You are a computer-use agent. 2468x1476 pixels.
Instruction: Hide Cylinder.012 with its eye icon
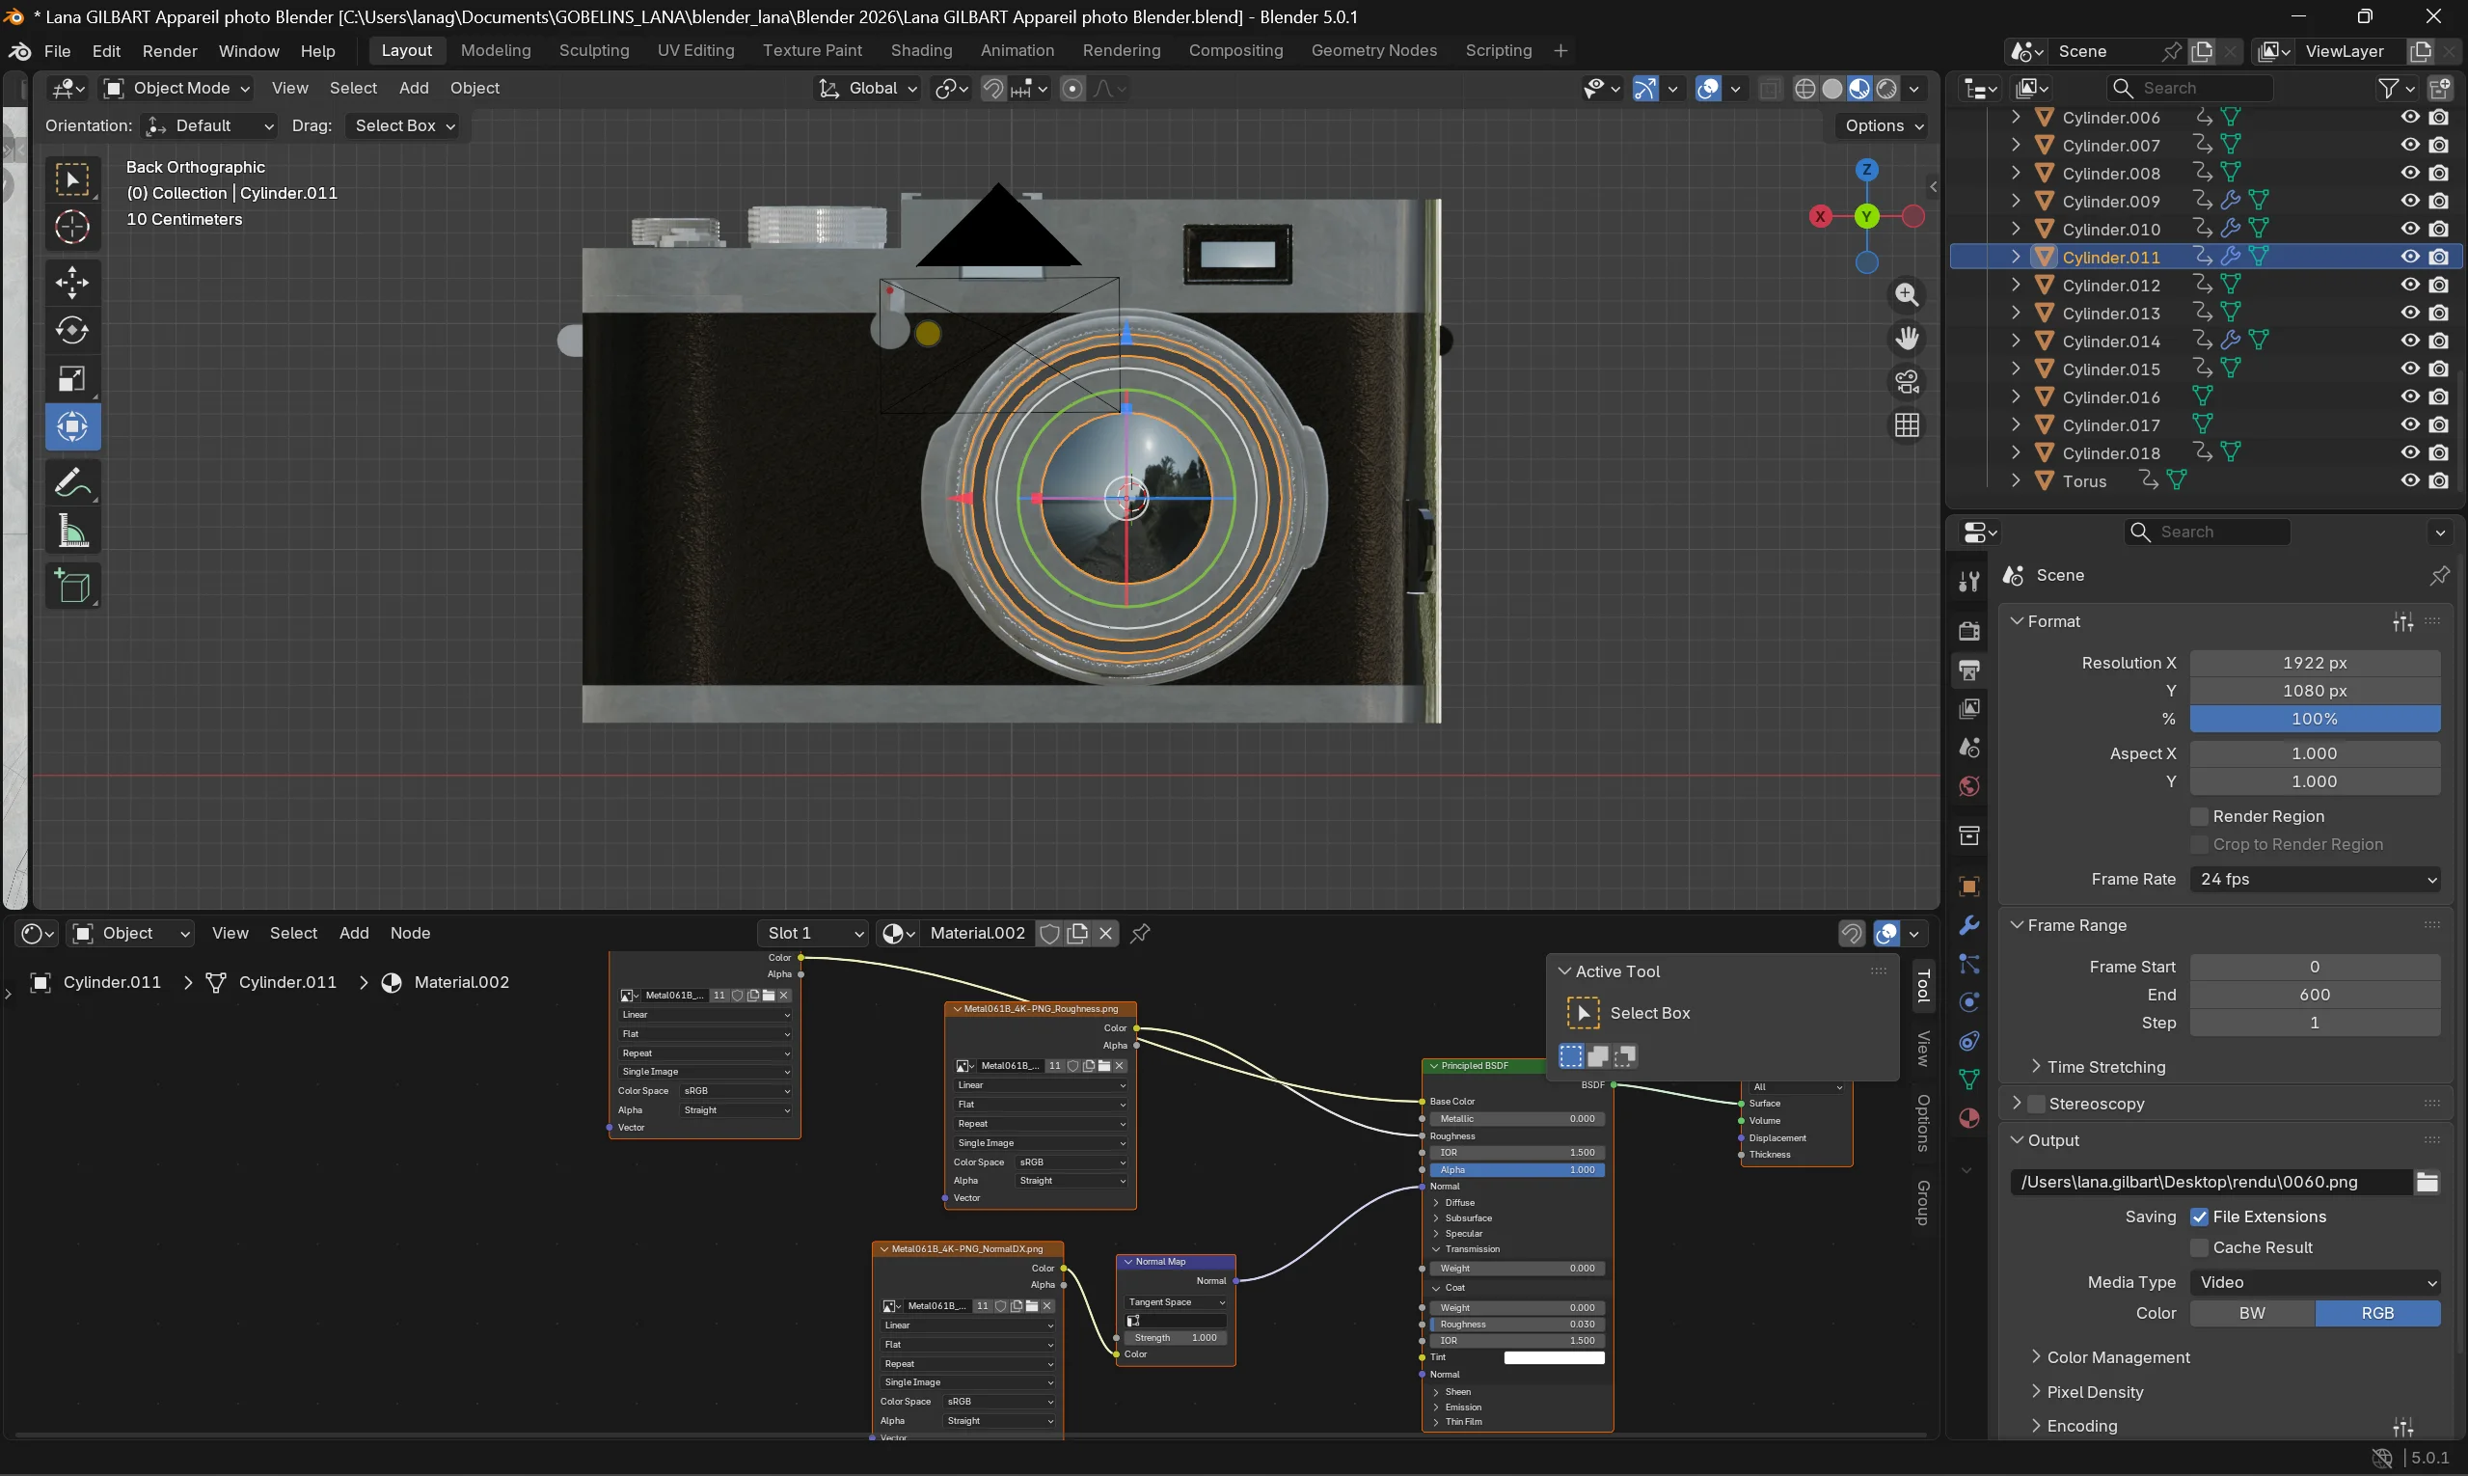click(x=2409, y=285)
